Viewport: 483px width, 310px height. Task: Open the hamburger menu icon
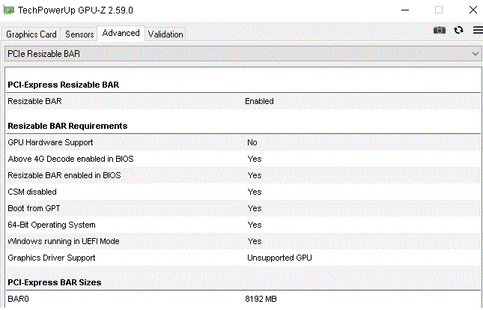tap(477, 30)
